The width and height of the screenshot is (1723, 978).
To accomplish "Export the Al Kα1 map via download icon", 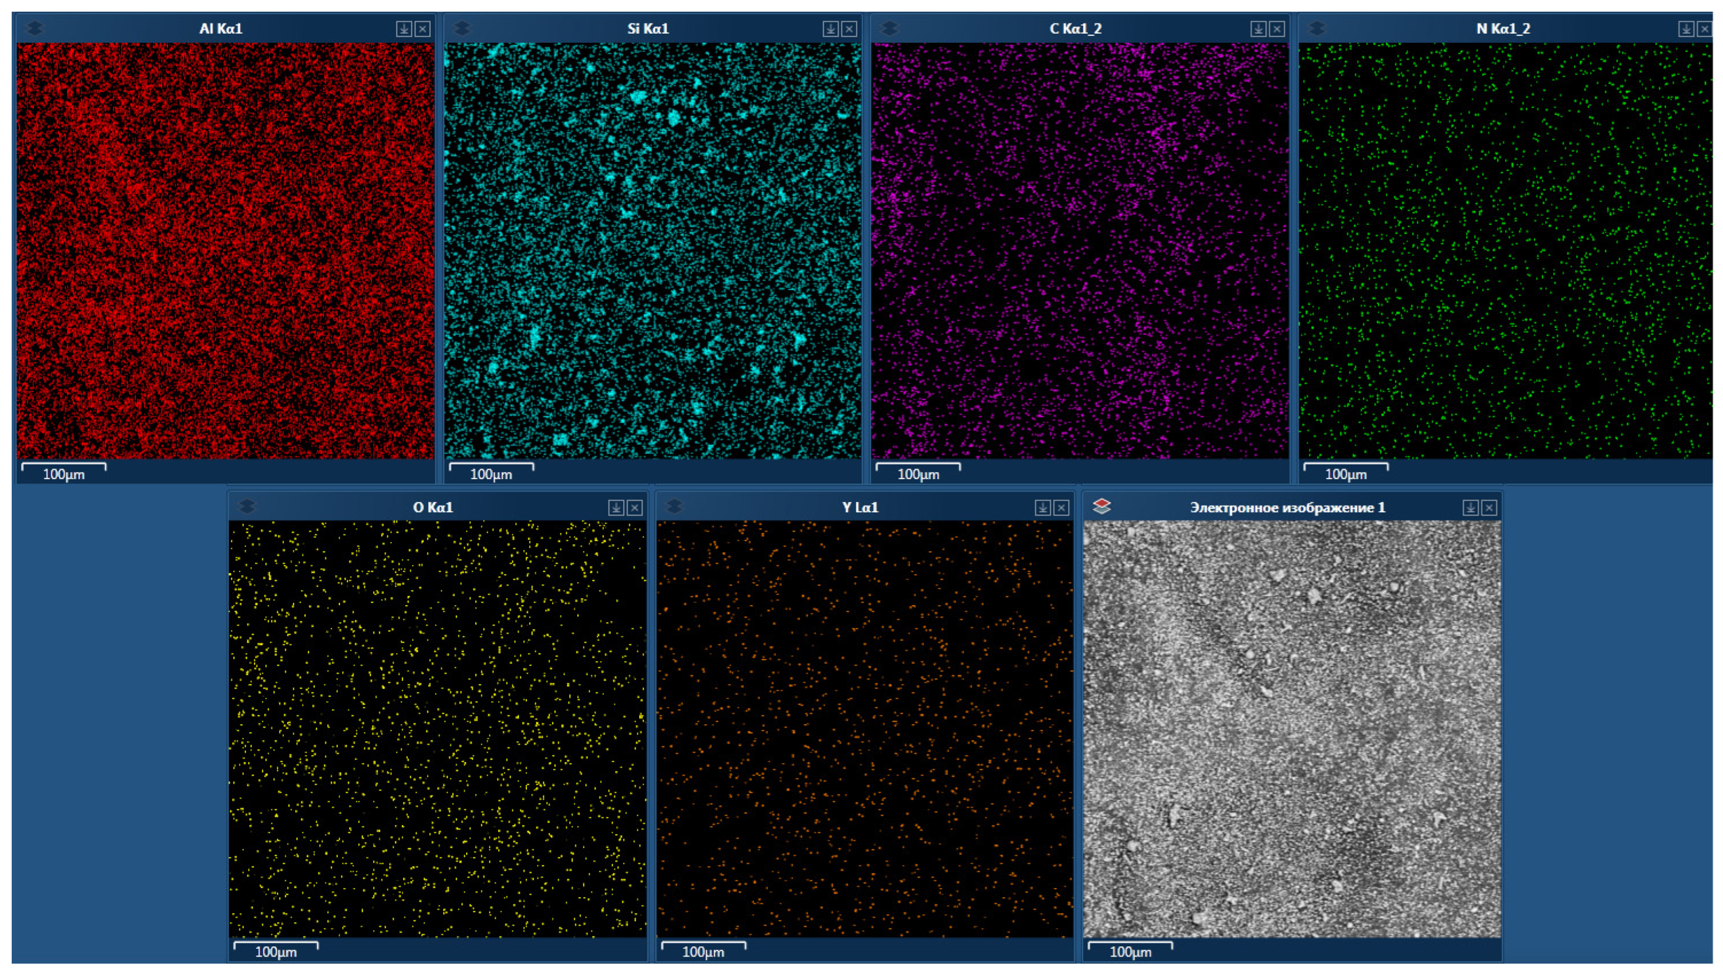I will [404, 29].
